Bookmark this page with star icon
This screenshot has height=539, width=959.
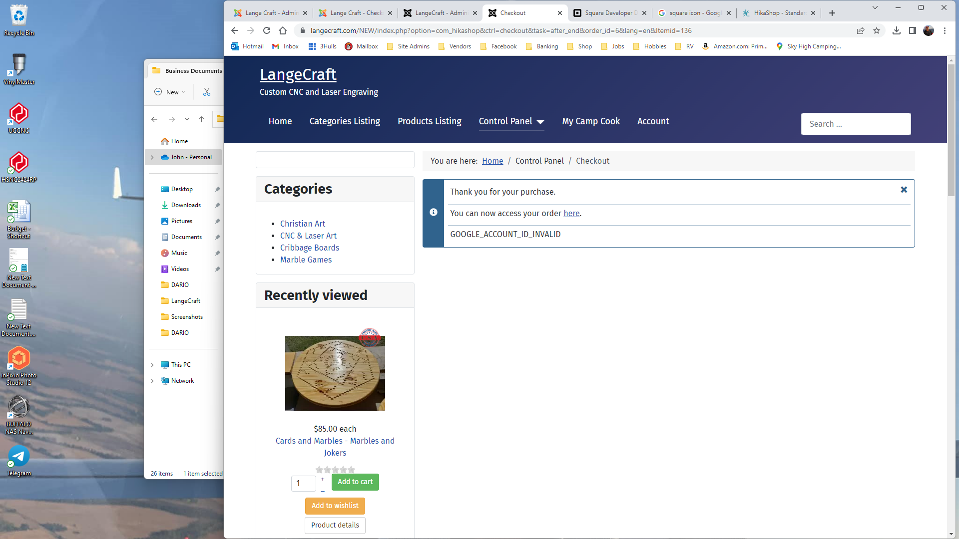877,30
